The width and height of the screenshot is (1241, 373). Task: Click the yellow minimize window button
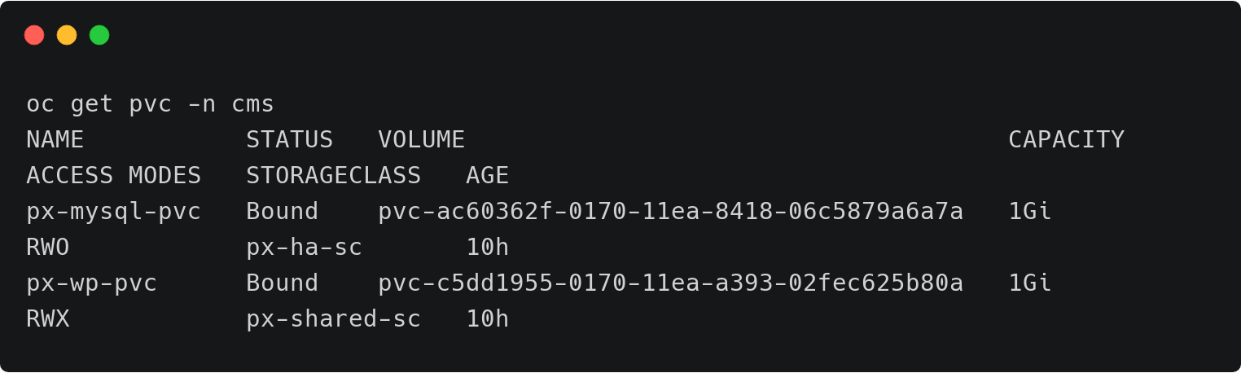coord(67,35)
